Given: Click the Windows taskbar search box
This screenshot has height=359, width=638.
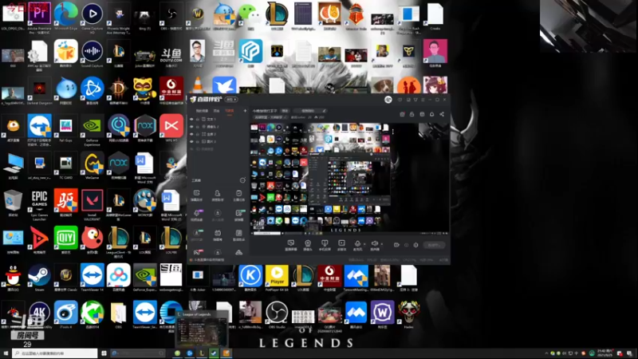Looking at the screenshot, I should point(54,353).
